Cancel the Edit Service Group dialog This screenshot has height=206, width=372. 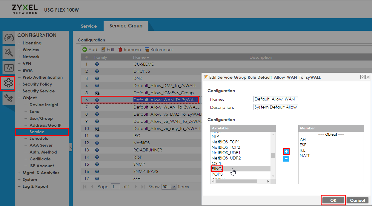point(357,200)
